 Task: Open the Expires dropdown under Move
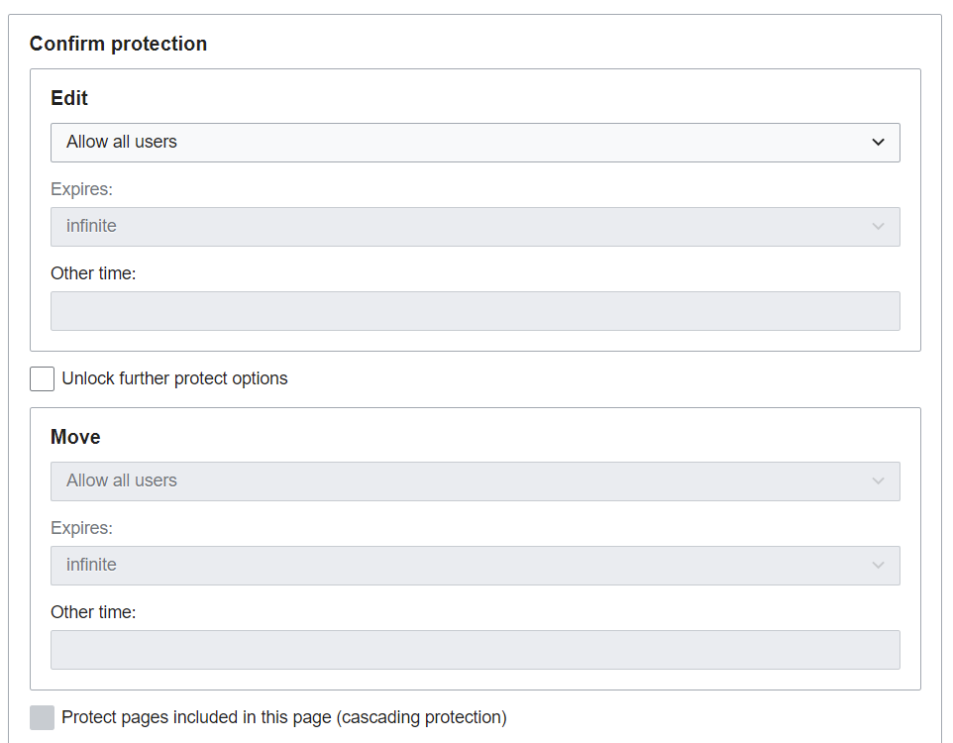pos(475,566)
